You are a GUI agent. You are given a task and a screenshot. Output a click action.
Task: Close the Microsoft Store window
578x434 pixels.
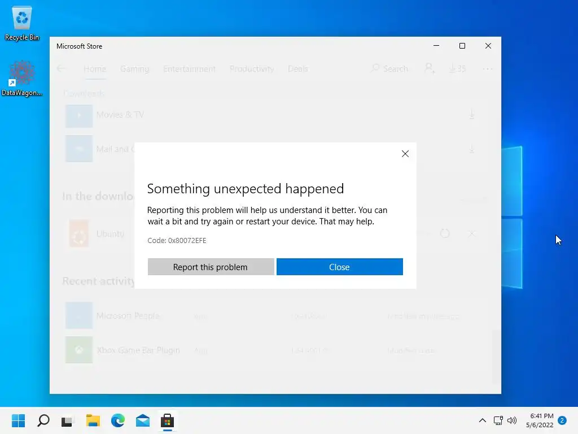(x=488, y=46)
